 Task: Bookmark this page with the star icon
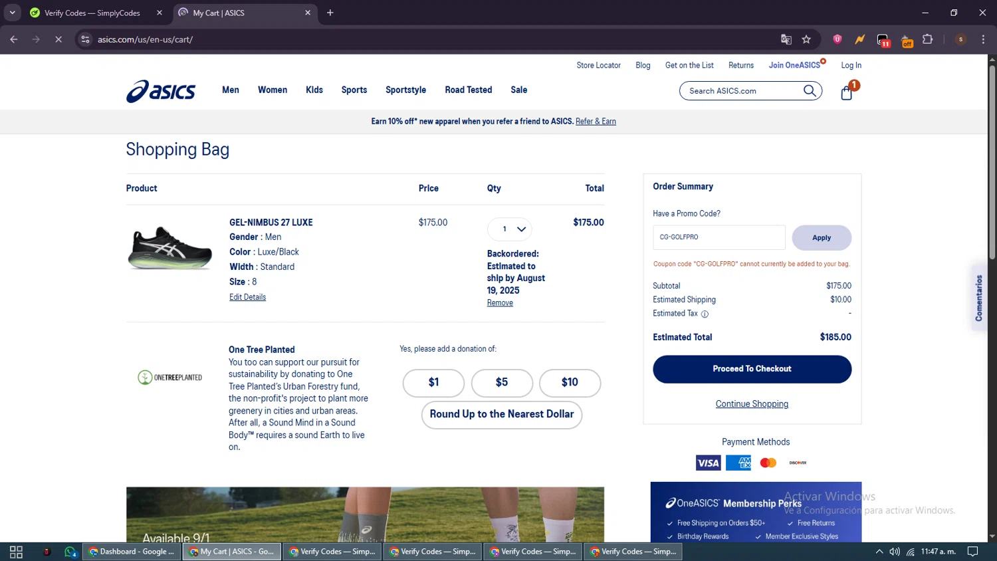pyautogui.click(x=806, y=39)
